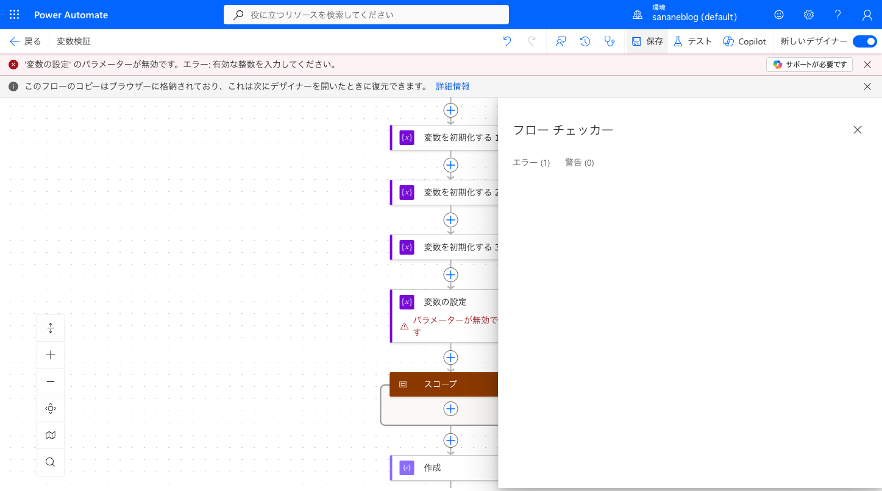Add step above the 作成 action
The image size is (882, 491).
click(450, 440)
